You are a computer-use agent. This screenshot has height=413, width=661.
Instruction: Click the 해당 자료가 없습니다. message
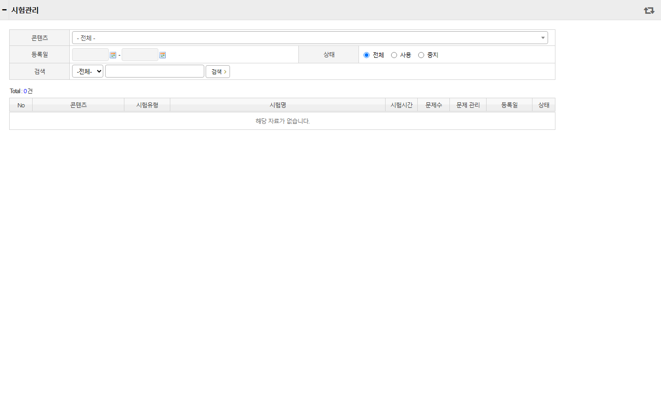coord(283,121)
